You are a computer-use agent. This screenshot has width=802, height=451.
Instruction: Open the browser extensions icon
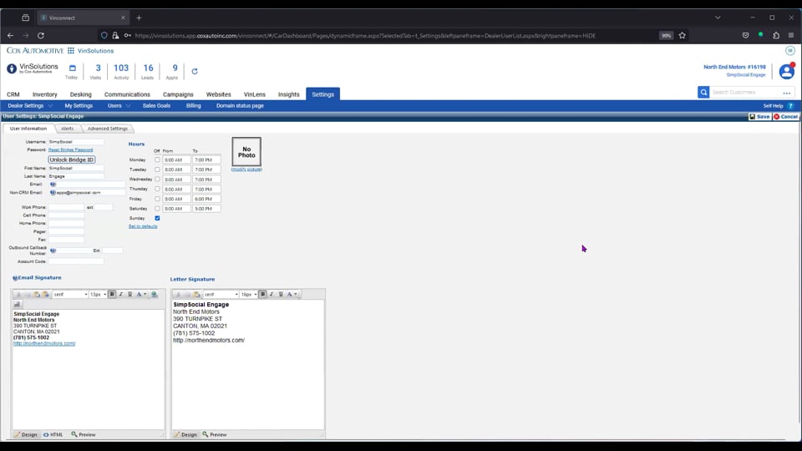(x=776, y=35)
